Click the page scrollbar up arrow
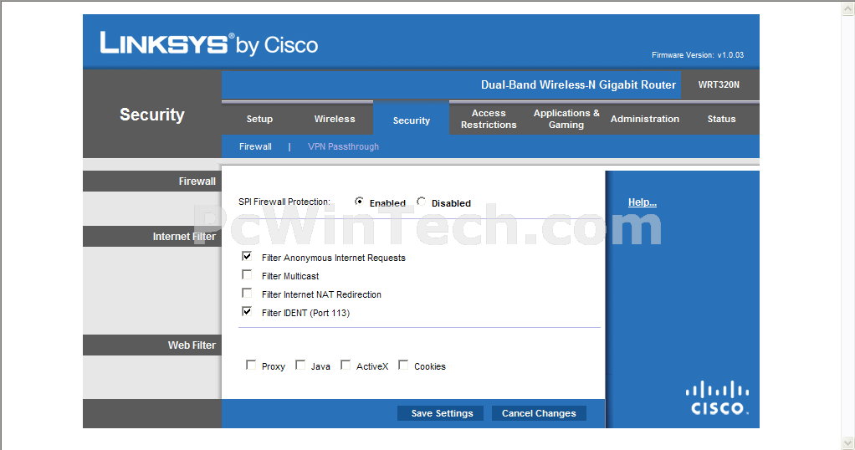The height and width of the screenshot is (450, 855). pos(848,7)
